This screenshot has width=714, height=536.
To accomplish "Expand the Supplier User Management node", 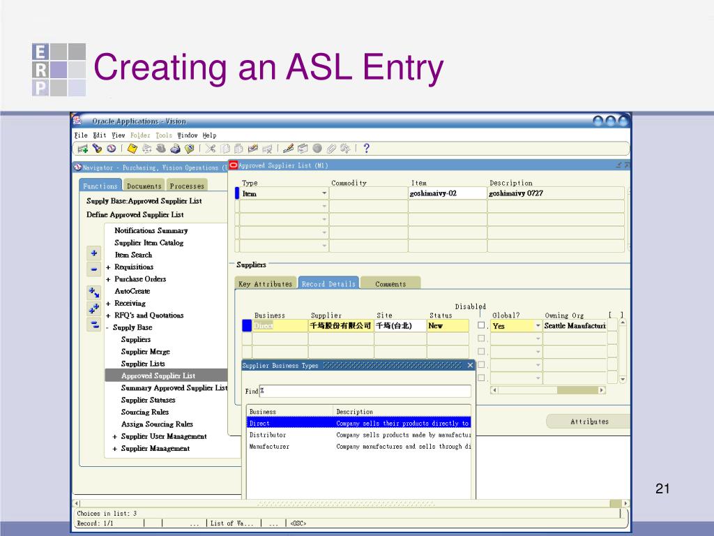I will tap(115, 437).
